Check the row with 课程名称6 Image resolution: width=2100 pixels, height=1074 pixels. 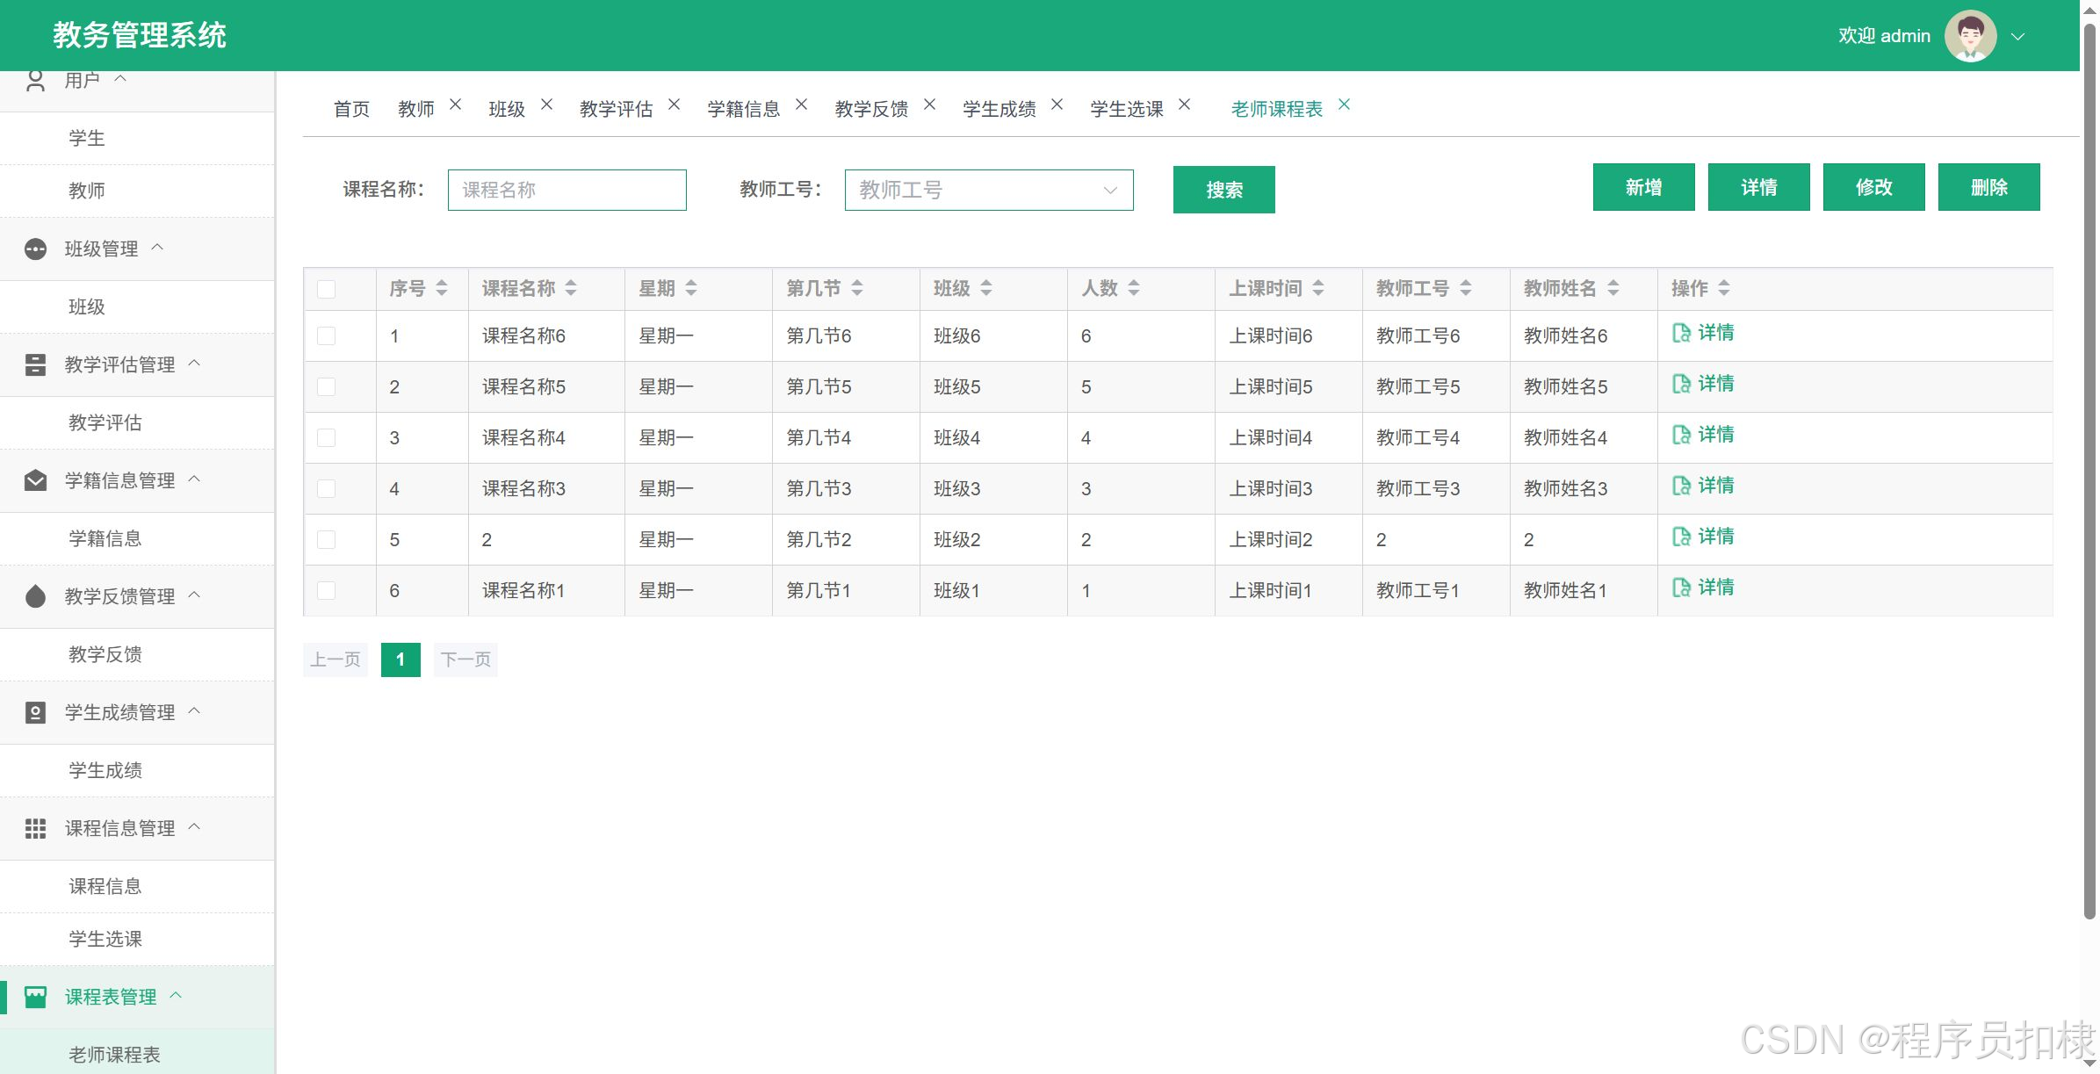pyautogui.click(x=327, y=336)
